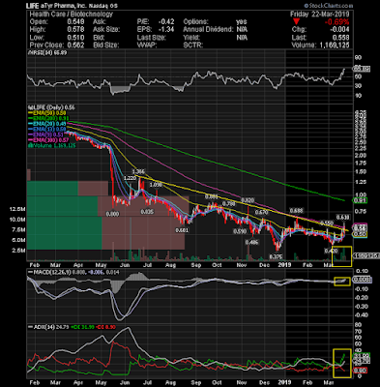Select the Health Care / Biotechnology sector label
Viewport: 380px width, 387px height.
click(x=72, y=14)
